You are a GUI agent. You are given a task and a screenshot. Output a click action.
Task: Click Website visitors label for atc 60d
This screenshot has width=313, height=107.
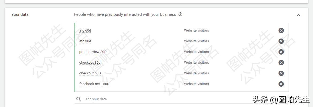[x=196, y=30]
